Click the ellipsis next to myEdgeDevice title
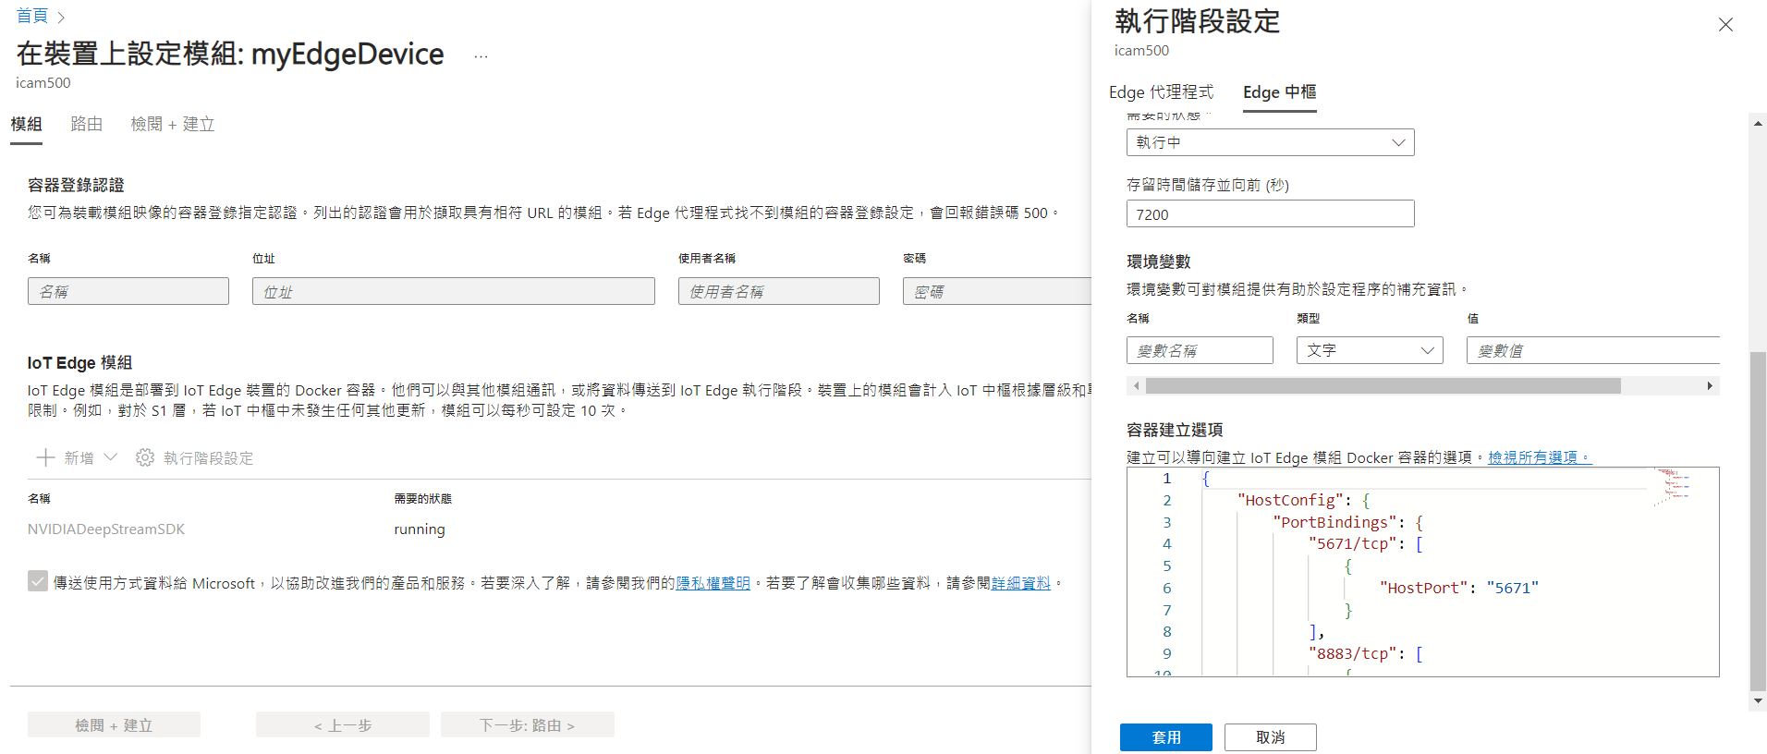1767x754 pixels. [481, 56]
